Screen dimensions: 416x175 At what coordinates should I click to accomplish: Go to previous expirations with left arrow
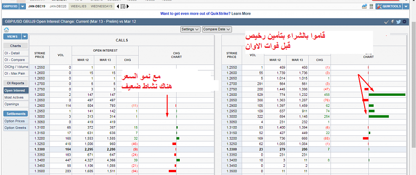(x=118, y=6)
